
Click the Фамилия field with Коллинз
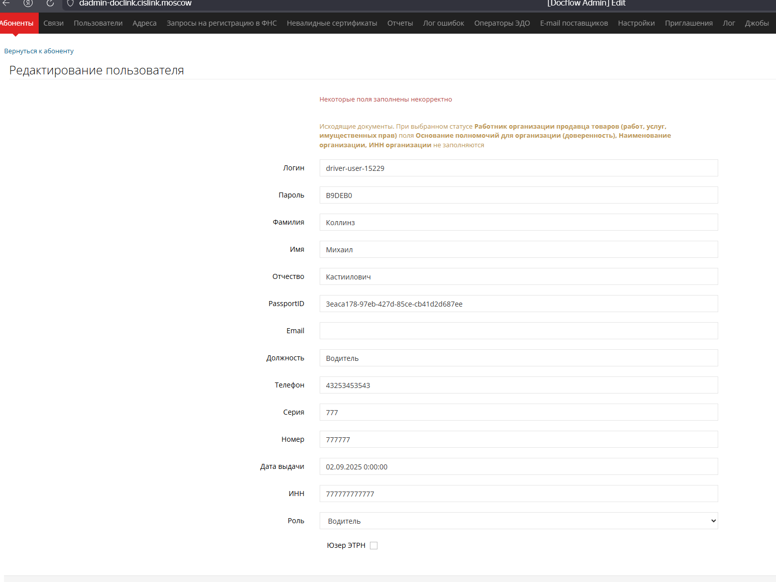pos(519,222)
